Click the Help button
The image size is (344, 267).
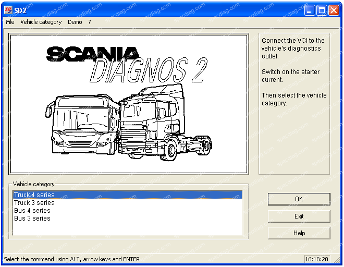coord(299,233)
